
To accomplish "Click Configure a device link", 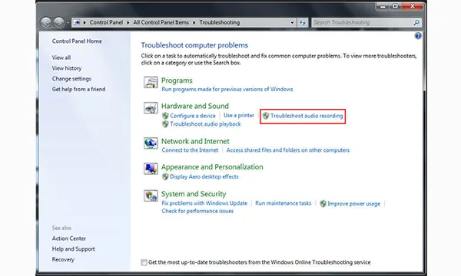I will coord(193,116).
